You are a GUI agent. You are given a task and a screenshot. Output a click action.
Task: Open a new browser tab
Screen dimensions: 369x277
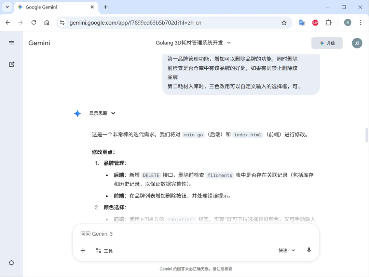(x=106, y=7)
